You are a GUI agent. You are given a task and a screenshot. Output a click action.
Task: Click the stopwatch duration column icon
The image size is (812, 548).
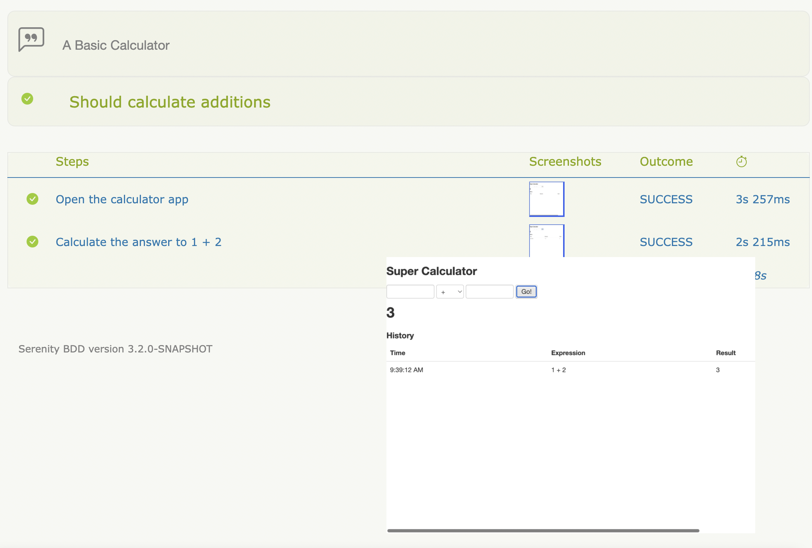click(741, 162)
